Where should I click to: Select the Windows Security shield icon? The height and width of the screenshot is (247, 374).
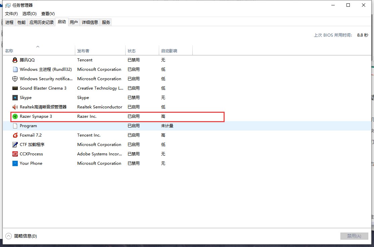point(15,79)
